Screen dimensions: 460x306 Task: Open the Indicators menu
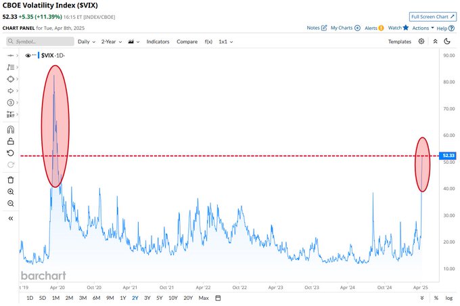click(x=158, y=41)
